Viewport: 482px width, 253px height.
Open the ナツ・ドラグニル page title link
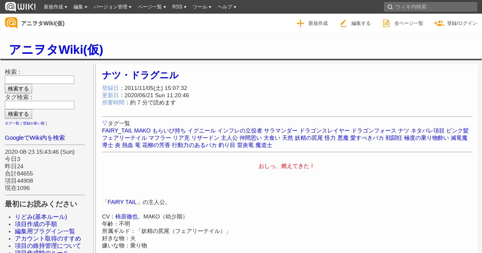[140, 75]
